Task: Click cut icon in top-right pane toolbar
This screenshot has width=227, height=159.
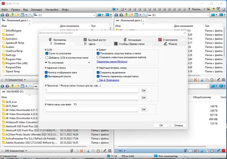Action: [x=202, y=80]
